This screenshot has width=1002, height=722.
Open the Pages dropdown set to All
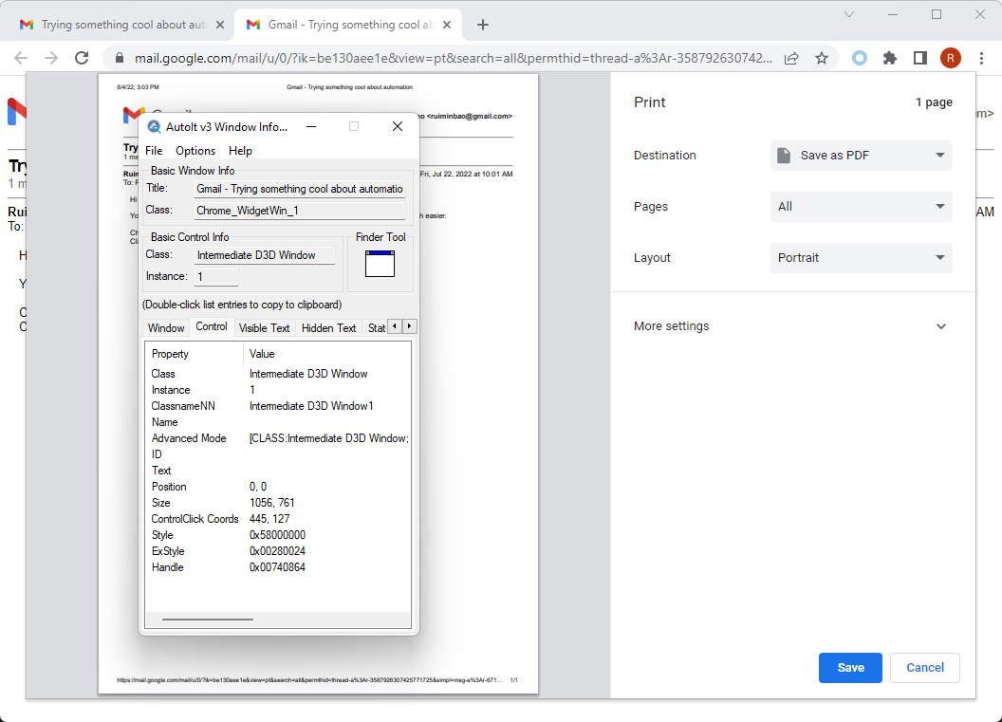(x=861, y=207)
